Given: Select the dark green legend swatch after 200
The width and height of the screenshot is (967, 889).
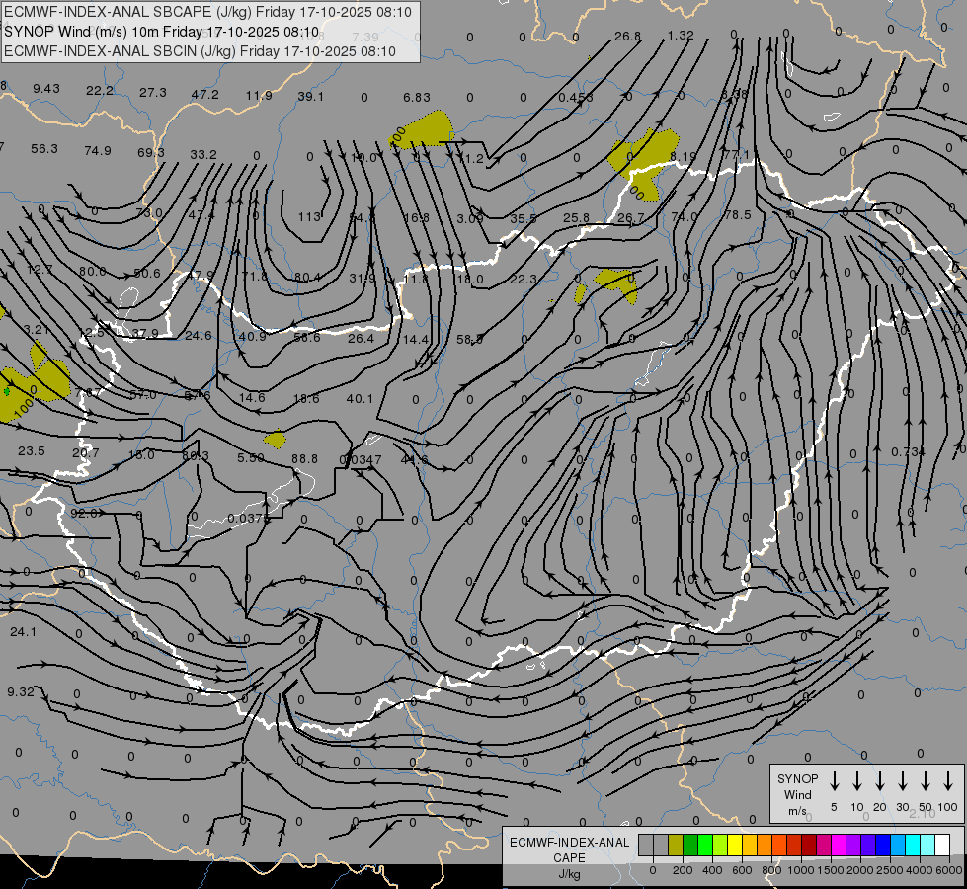Looking at the screenshot, I should [x=690, y=845].
